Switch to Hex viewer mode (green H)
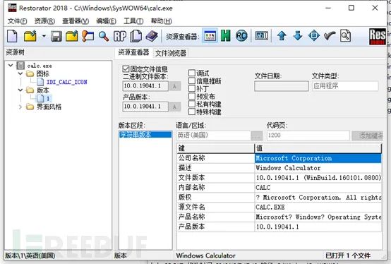Viewport: 391px width, 264px height. tap(226, 36)
